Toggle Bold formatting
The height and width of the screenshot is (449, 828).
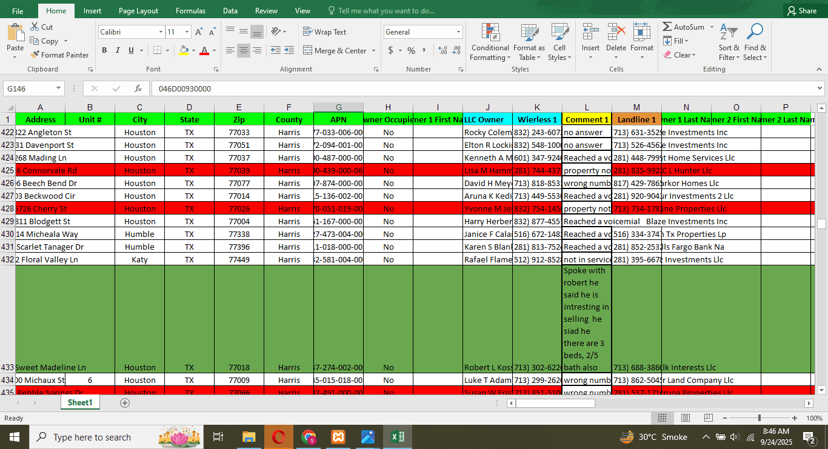click(104, 50)
